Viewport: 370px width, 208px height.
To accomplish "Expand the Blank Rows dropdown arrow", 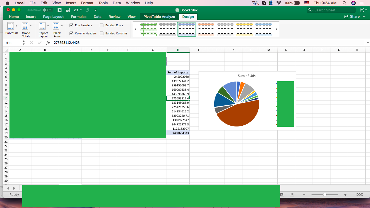I will point(62,26).
